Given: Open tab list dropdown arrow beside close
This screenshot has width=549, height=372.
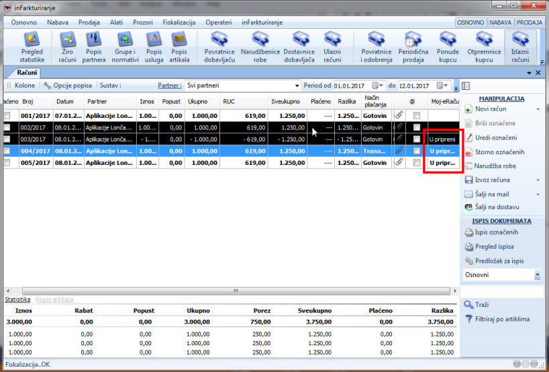Looking at the screenshot, I should coord(530,72).
